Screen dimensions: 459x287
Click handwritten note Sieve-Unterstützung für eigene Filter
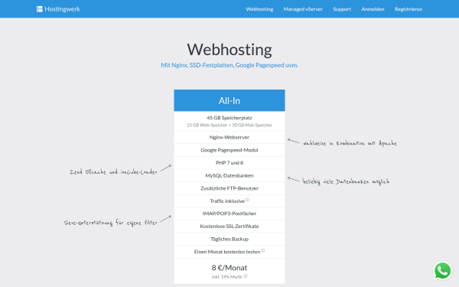111,223
